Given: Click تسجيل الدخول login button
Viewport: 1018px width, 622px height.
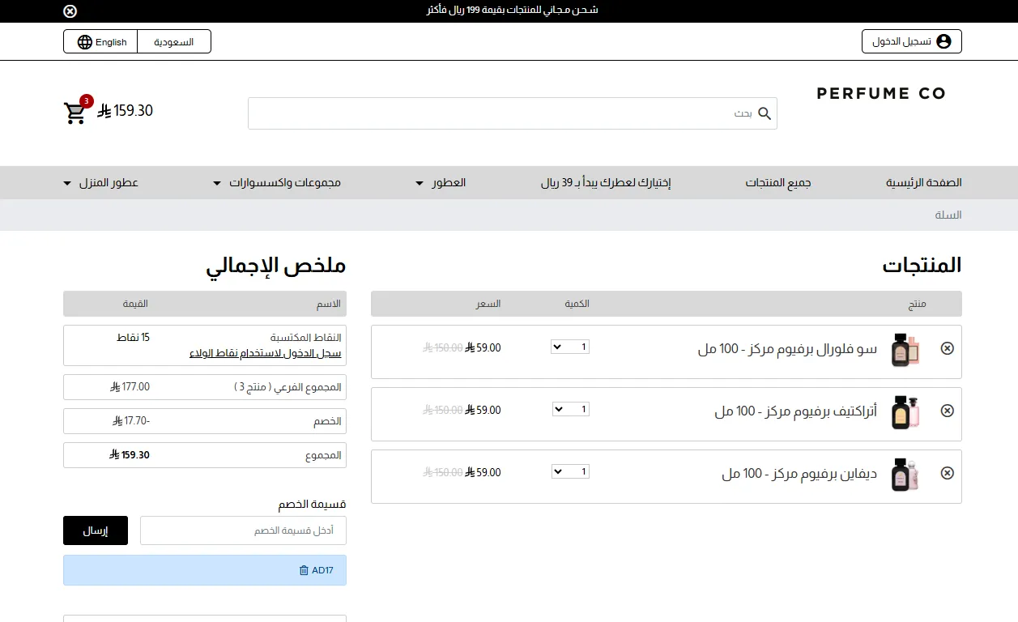Looking at the screenshot, I should tap(912, 41).
